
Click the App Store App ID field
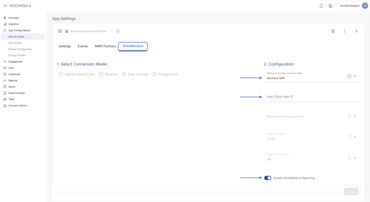(x=311, y=97)
